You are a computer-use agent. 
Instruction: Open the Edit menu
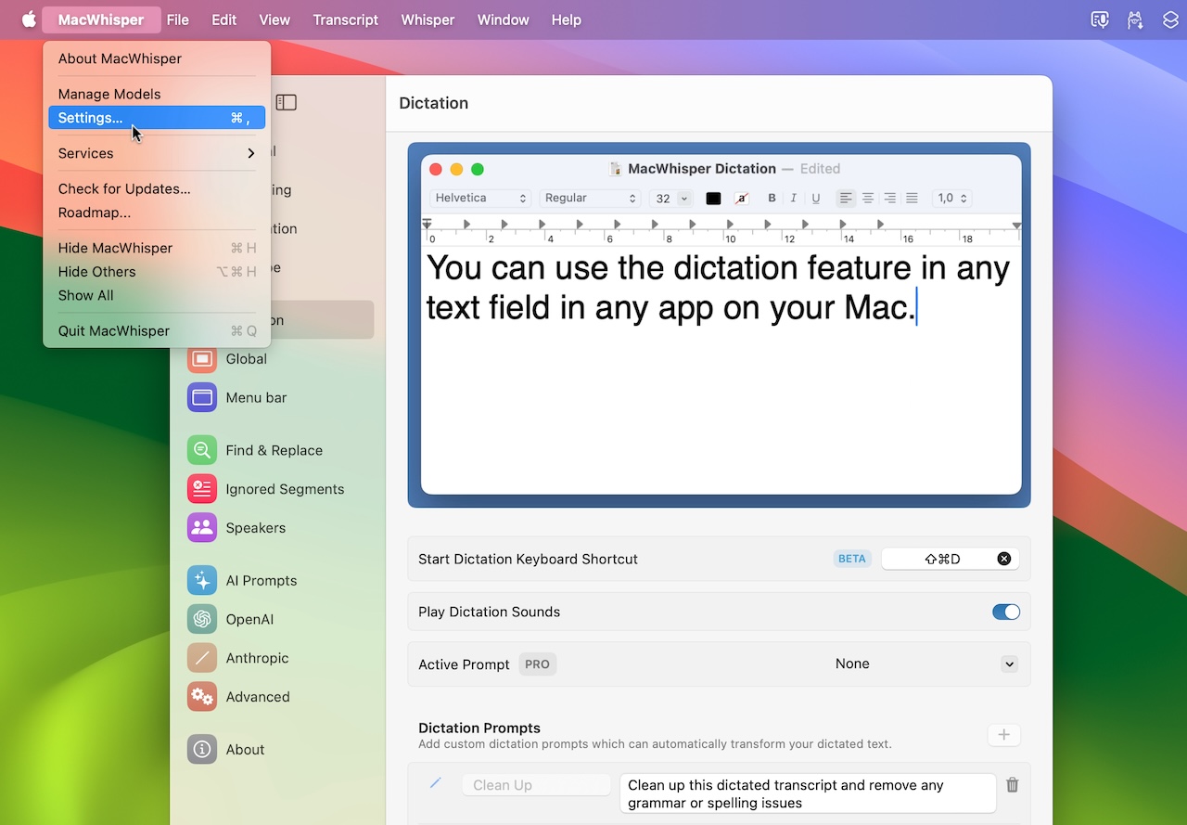pyautogui.click(x=223, y=19)
